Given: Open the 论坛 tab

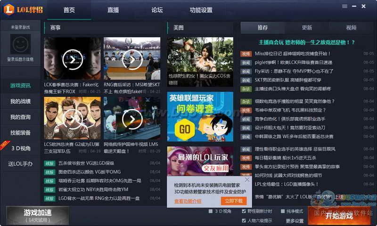Looking at the screenshot, I should [x=157, y=10].
